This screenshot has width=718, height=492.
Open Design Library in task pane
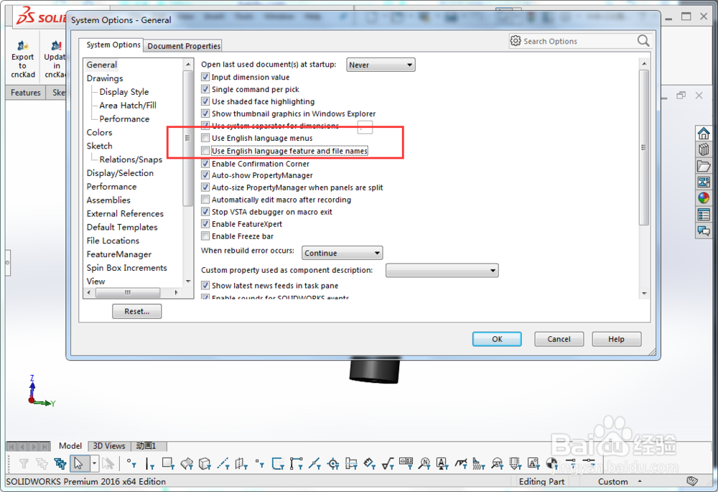pyautogui.click(x=704, y=149)
